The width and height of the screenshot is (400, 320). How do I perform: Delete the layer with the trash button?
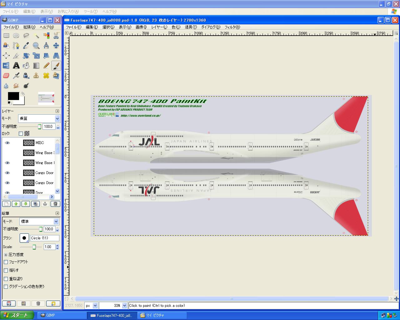pos(55,204)
